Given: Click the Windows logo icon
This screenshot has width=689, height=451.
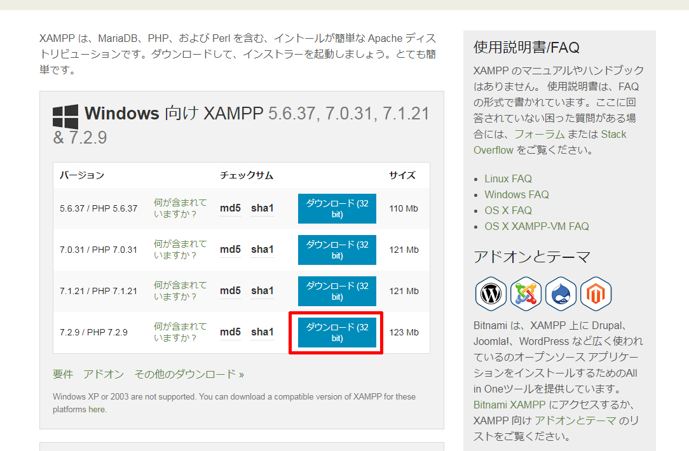Looking at the screenshot, I should point(65,117).
